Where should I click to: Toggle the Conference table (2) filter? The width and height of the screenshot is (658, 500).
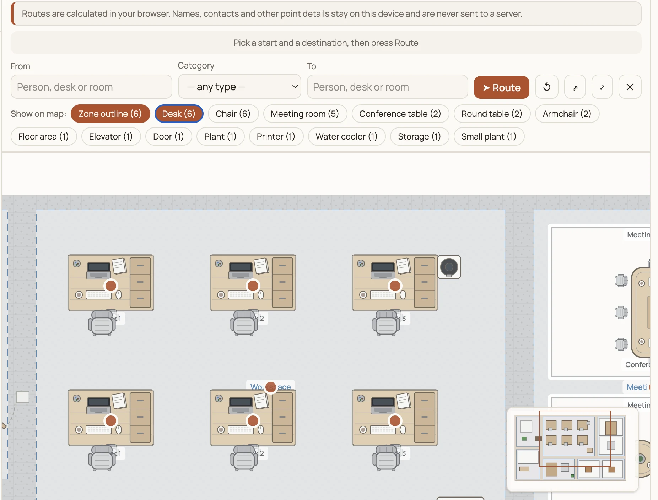(x=400, y=114)
